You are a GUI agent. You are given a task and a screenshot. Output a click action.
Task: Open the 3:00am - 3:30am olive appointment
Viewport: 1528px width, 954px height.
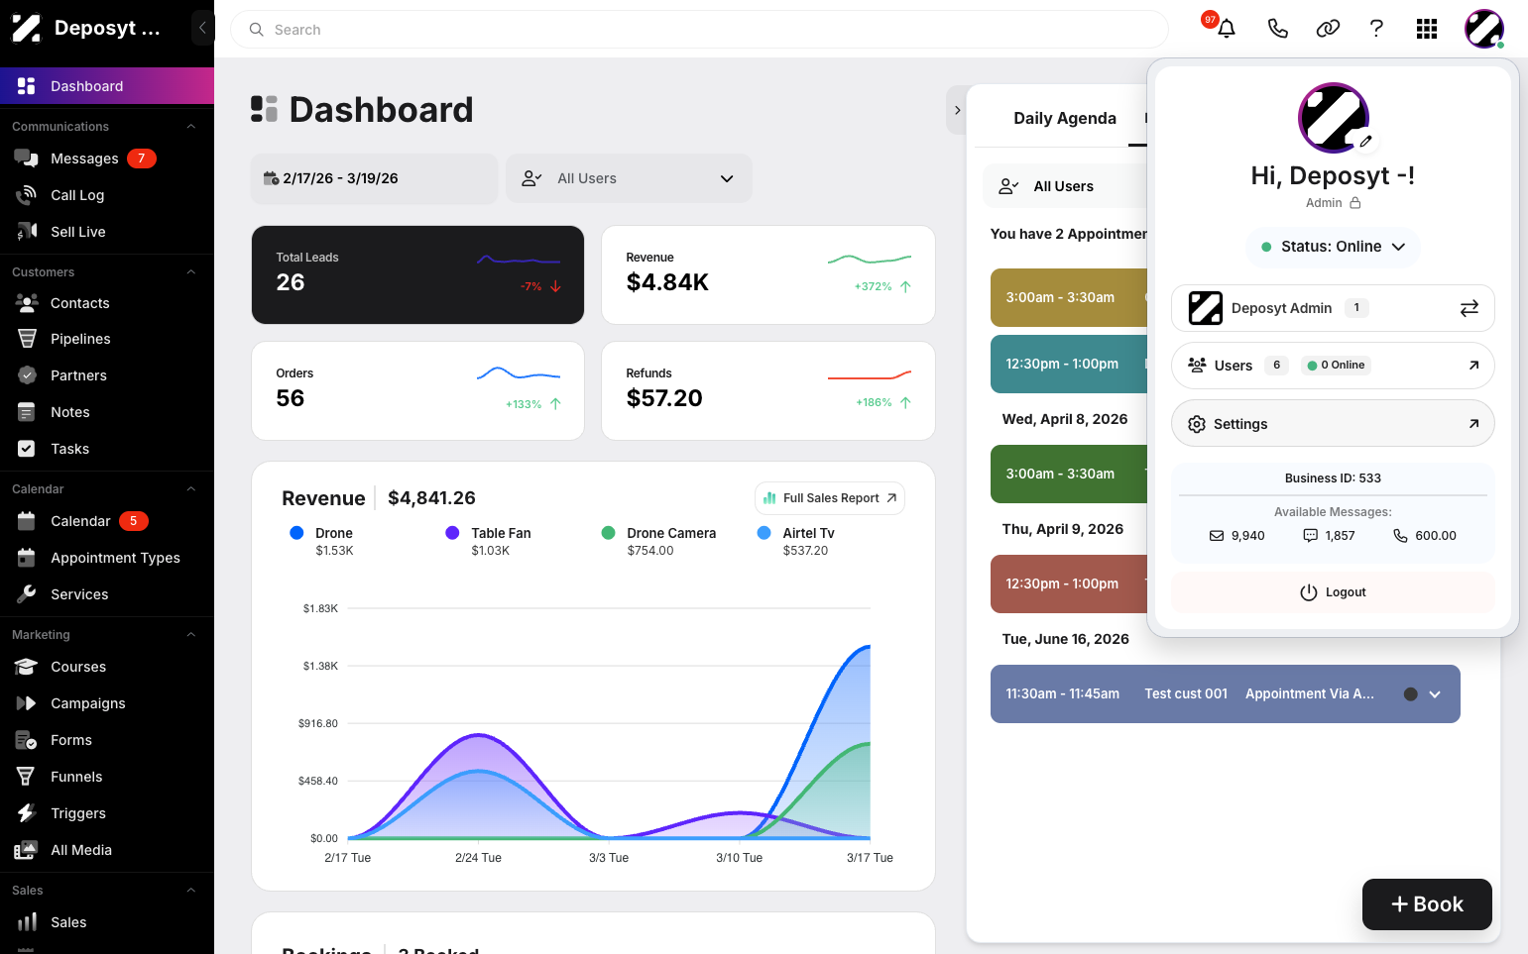tap(1069, 297)
